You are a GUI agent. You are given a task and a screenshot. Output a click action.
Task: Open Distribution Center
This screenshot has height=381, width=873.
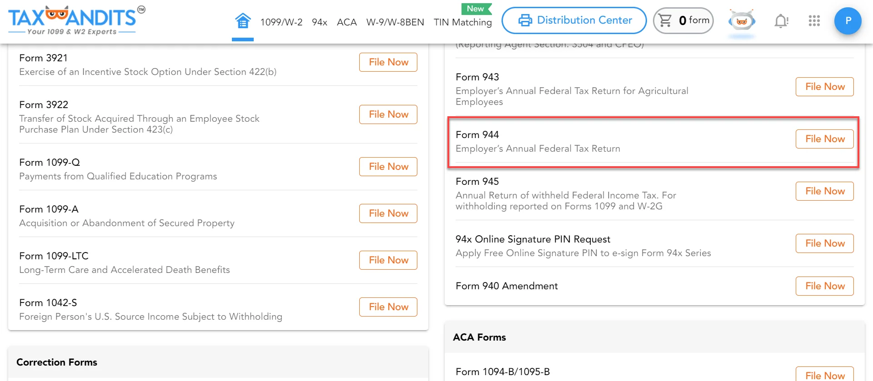(x=574, y=20)
